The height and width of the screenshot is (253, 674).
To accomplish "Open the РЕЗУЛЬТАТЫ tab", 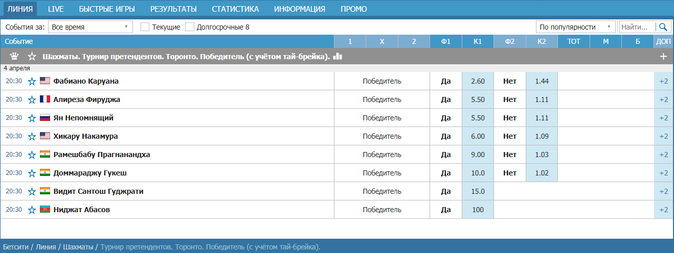I will click(x=173, y=9).
